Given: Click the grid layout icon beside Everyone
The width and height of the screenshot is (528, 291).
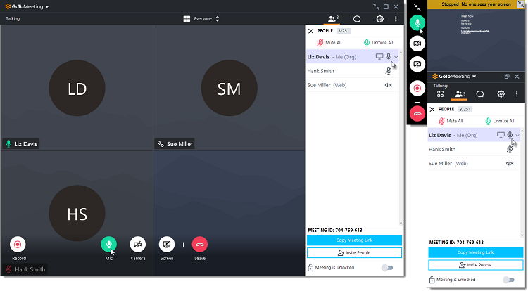Looking at the screenshot, I should 187,19.
